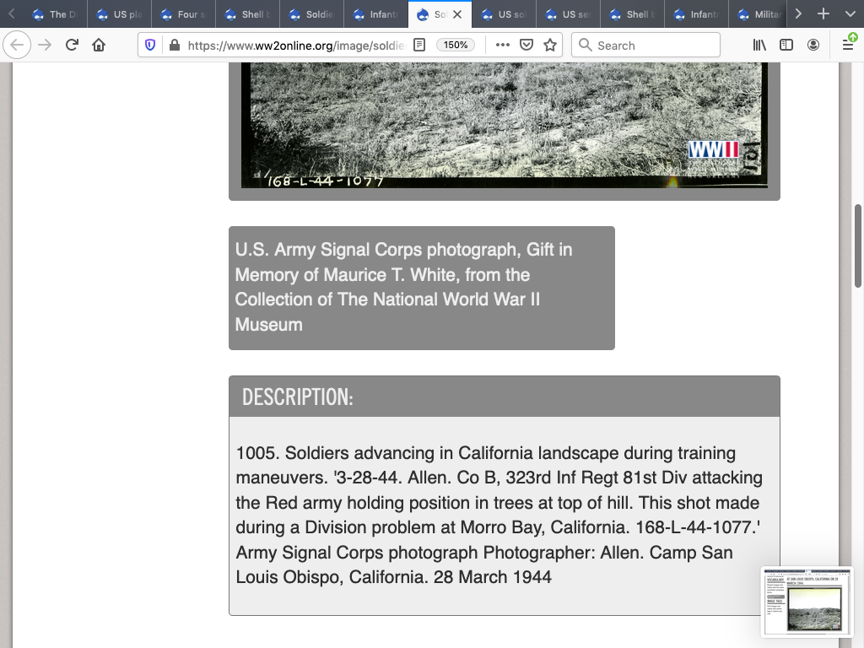Reload the current page

[72, 46]
